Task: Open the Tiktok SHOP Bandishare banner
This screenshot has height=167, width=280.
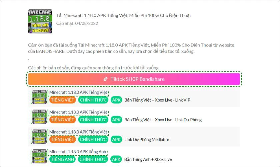Action: (x=134, y=79)
